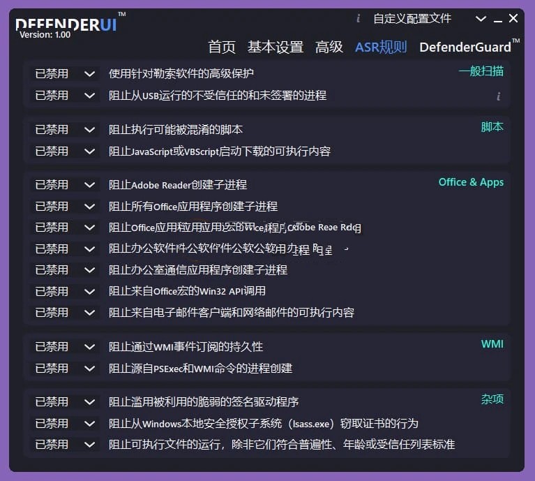Open dropdown for 脆弱的签名驱动程序 rule
535x481 pixels.
pyautogui.click(x=65, y=402)
